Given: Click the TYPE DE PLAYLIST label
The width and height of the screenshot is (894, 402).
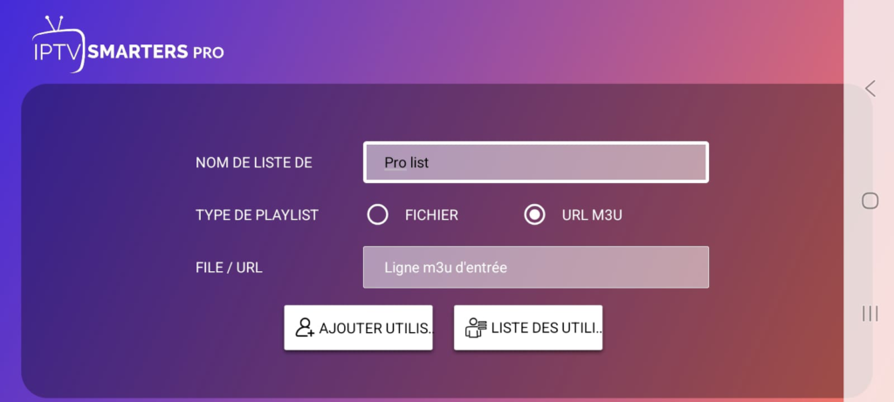Looking at the screenshot, I should pos(257,215).
